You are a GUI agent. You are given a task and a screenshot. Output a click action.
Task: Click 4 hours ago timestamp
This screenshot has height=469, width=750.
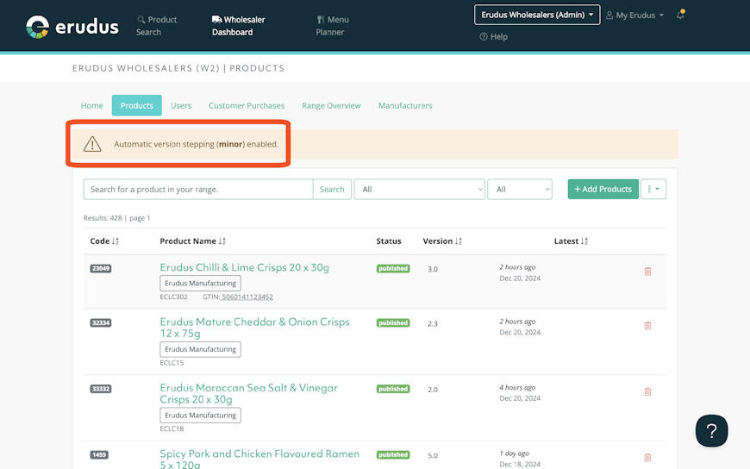click(x=517, y=388)
